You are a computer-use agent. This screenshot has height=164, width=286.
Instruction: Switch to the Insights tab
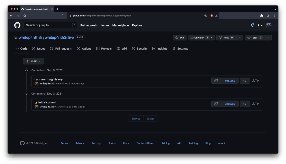point(160,49)
